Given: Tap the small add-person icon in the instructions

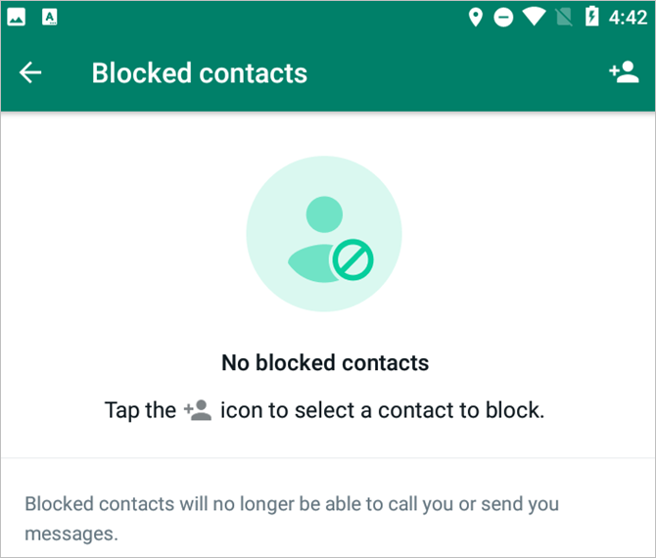Looking at the screenshot, I should 198,410.
